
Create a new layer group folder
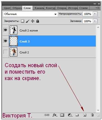(x=77, y=115)
